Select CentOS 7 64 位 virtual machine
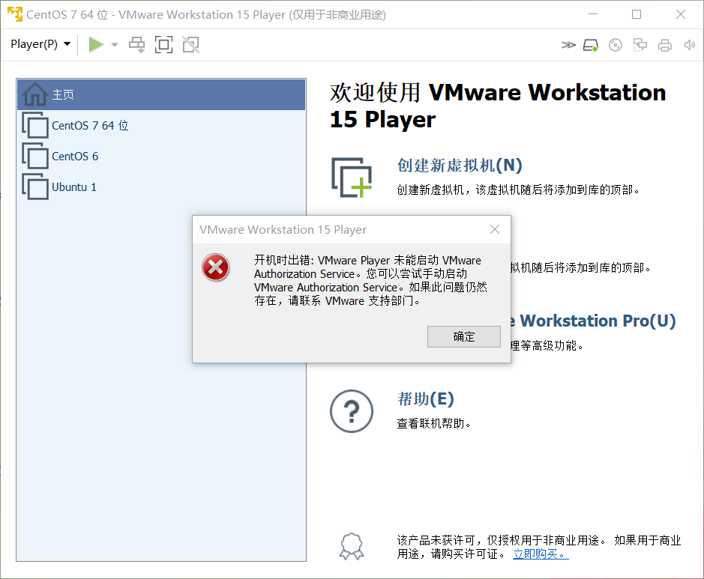 coord(161,125)
